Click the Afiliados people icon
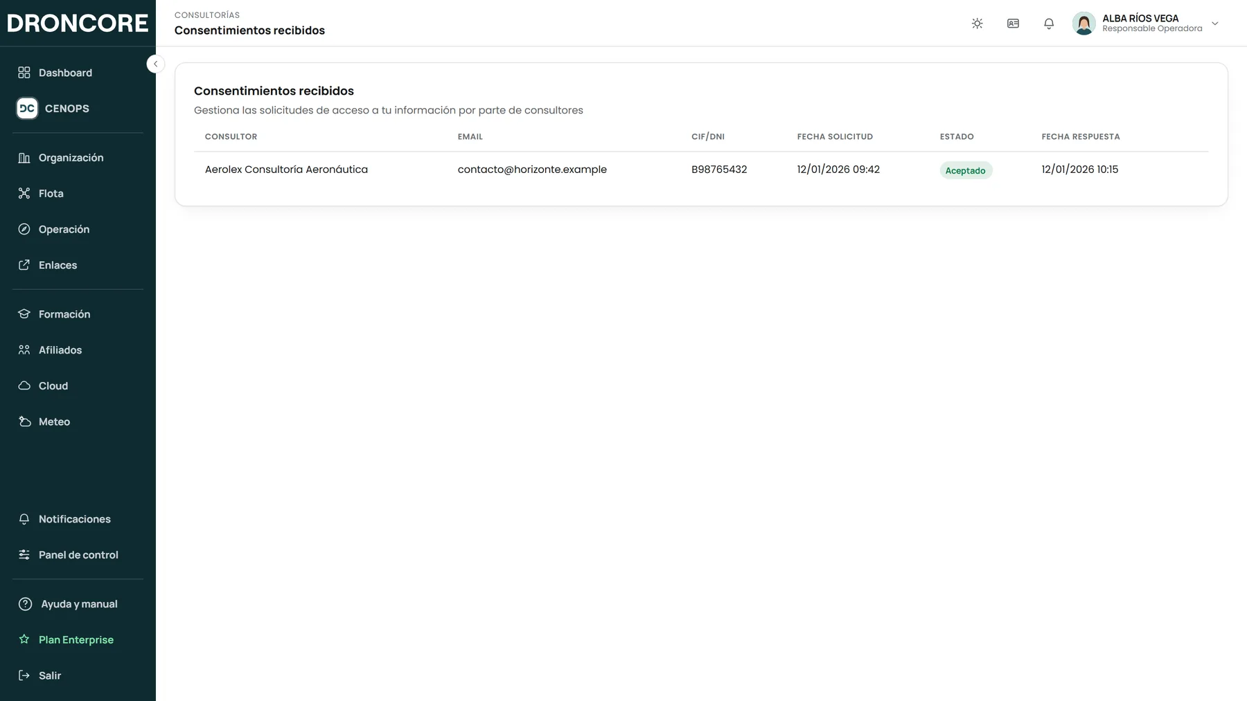1247x701 pixels. pyautogui.click(x=24, y=350)
